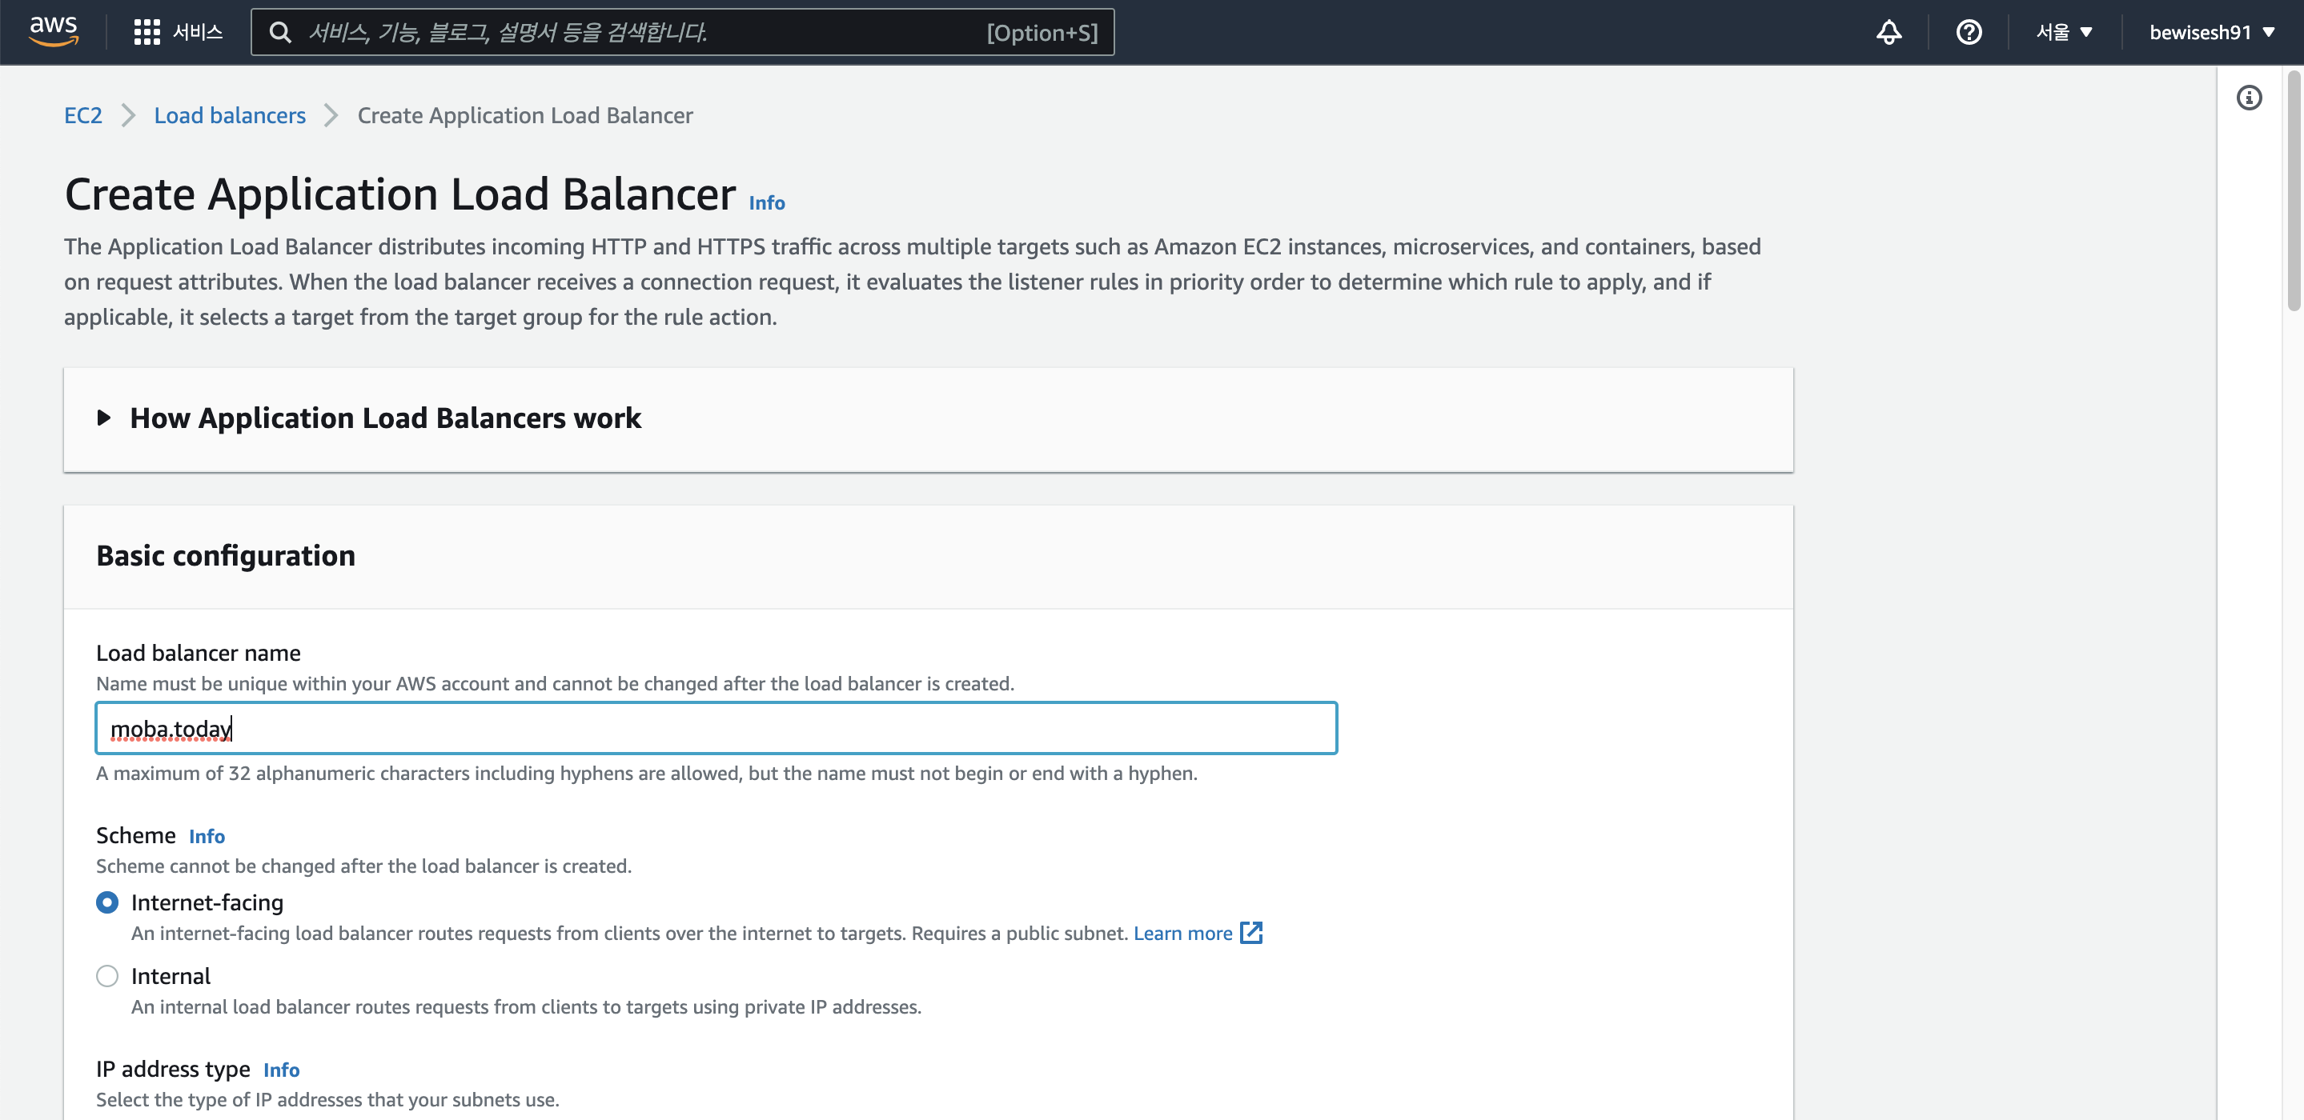This screenshot has width=2304, height=1120.
Task: Open the 서비스 services menu
Action: (198, 32)
